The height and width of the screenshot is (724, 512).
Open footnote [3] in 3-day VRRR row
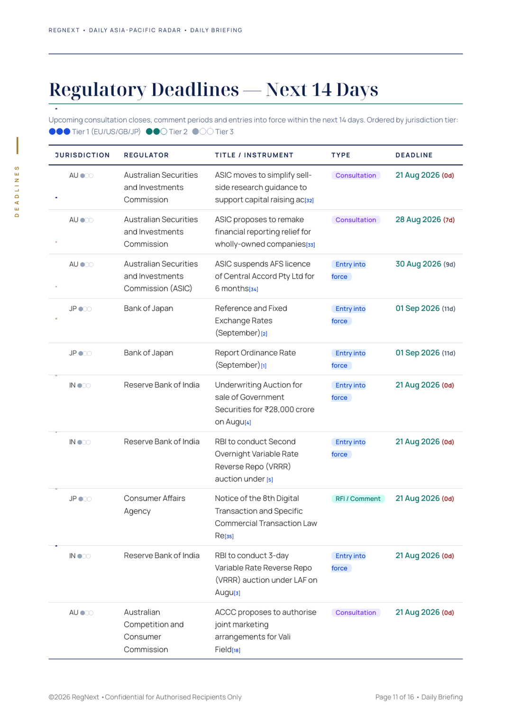(x=237, y=593)
